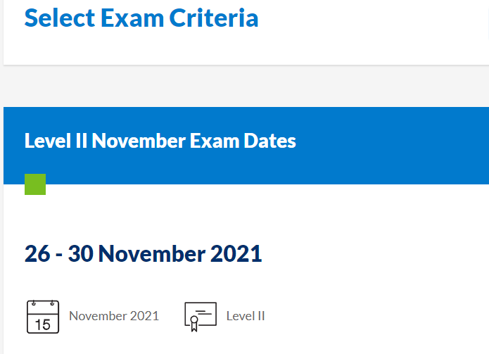The image size is (489, 354).
Task: Click the certificate icon beside Level II
Action: [x=200, y=316]
